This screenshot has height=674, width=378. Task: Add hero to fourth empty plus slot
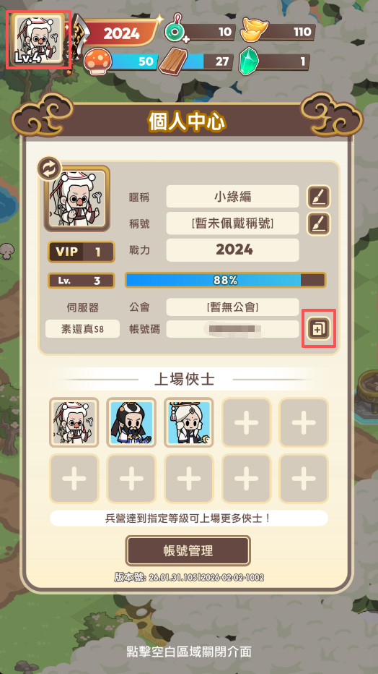point(247,422)
